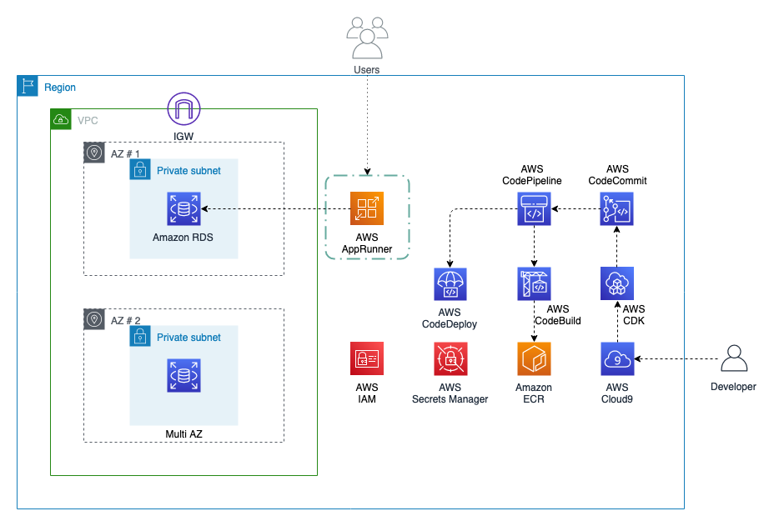Select the 'AZ # 1' label

(125, 153)
